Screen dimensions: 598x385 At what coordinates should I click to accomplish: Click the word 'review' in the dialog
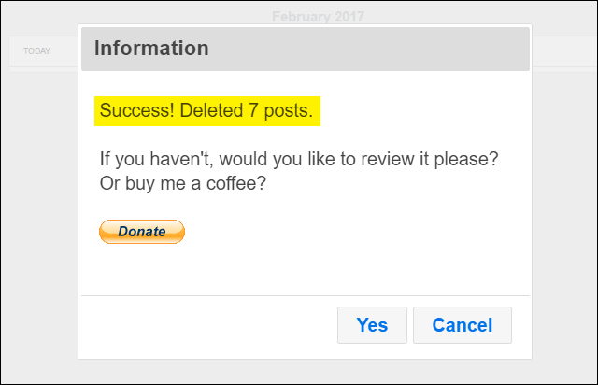click(x=387, y=159)
